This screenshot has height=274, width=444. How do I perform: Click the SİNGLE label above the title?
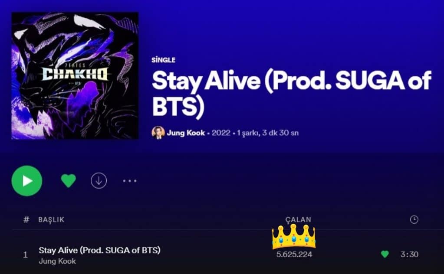tap(163, 60)
